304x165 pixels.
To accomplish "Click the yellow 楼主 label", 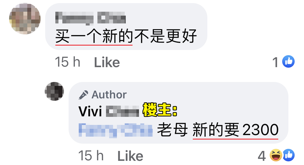I will click(x=160, y=110).
